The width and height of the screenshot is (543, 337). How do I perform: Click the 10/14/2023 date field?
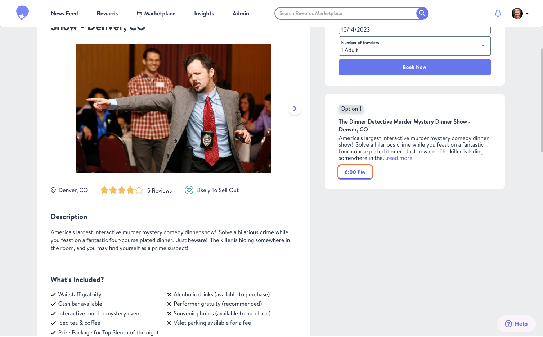414,30
